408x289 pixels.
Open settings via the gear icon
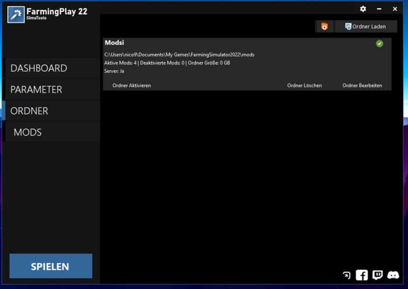coord(363,9)
